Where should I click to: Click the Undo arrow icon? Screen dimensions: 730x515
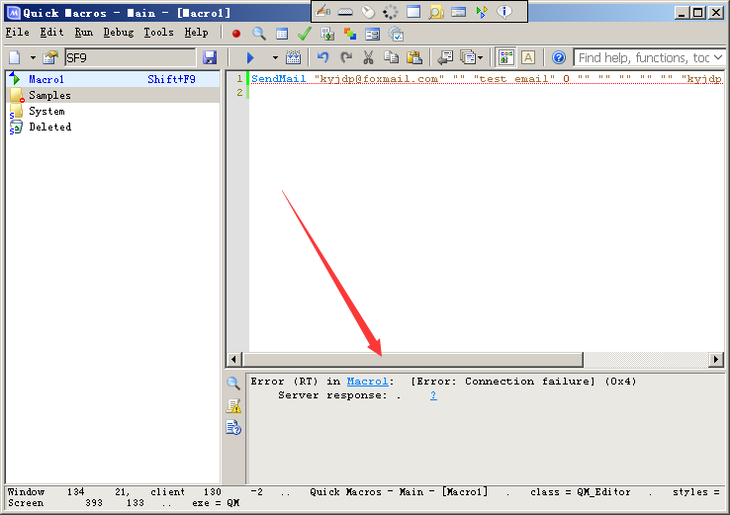[x=322, y=58]
